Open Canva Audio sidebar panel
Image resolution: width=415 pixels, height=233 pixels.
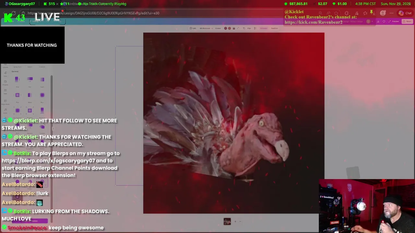(6, 111)
